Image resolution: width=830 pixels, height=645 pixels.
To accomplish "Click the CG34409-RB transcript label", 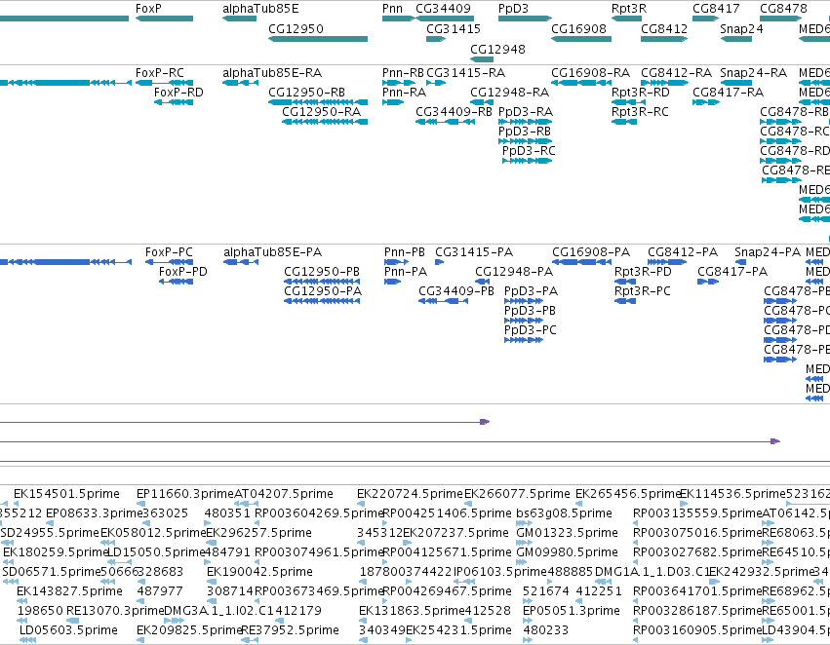I will pos(454,112).
